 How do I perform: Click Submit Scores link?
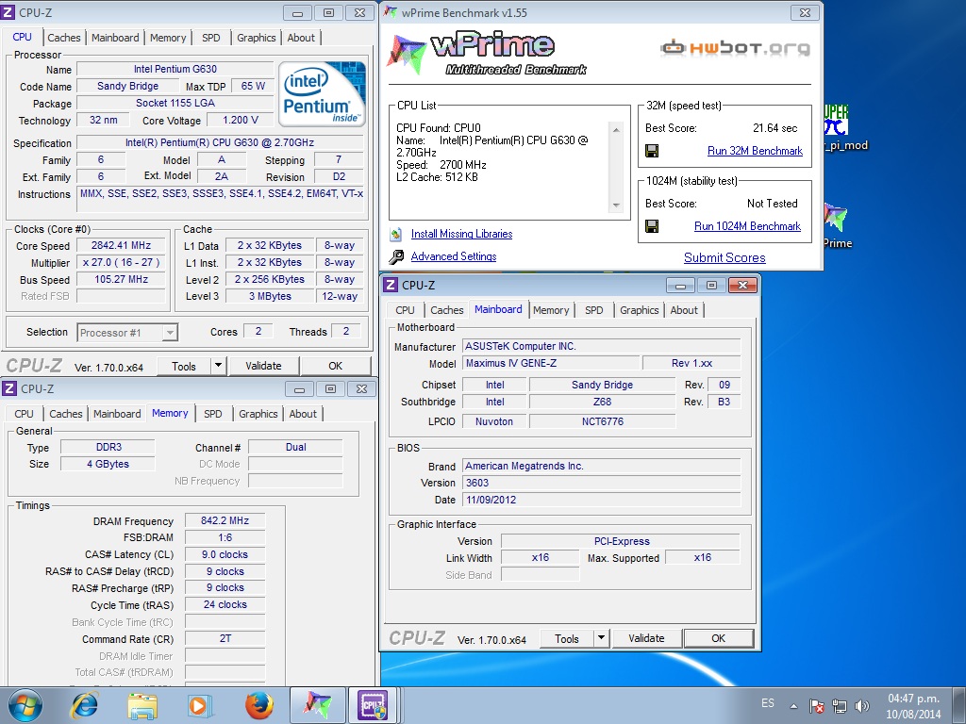[724, 258]
